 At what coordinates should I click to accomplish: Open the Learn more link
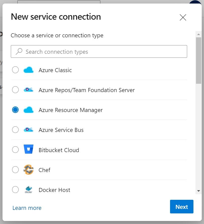pos(27,208)
